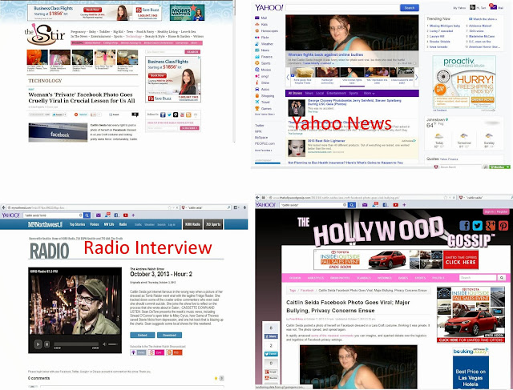513x390 pixels.
Task: Click Yahoo toolbar search button in MyNorthwest window
Action: [87, 215]
